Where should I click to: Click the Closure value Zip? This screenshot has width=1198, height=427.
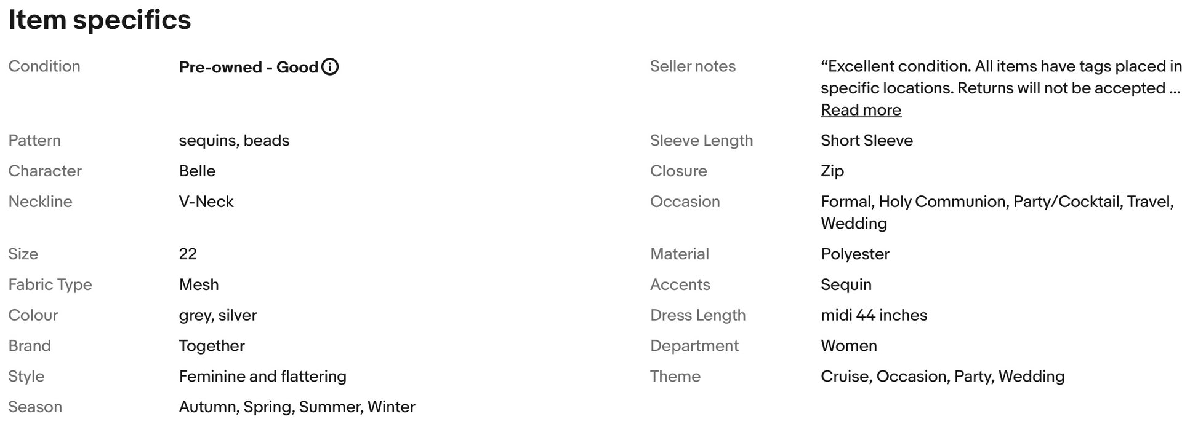coord(832,171)
